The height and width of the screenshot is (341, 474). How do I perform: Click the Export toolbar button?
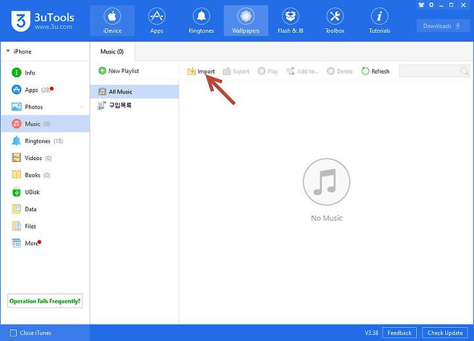(236, 71)
